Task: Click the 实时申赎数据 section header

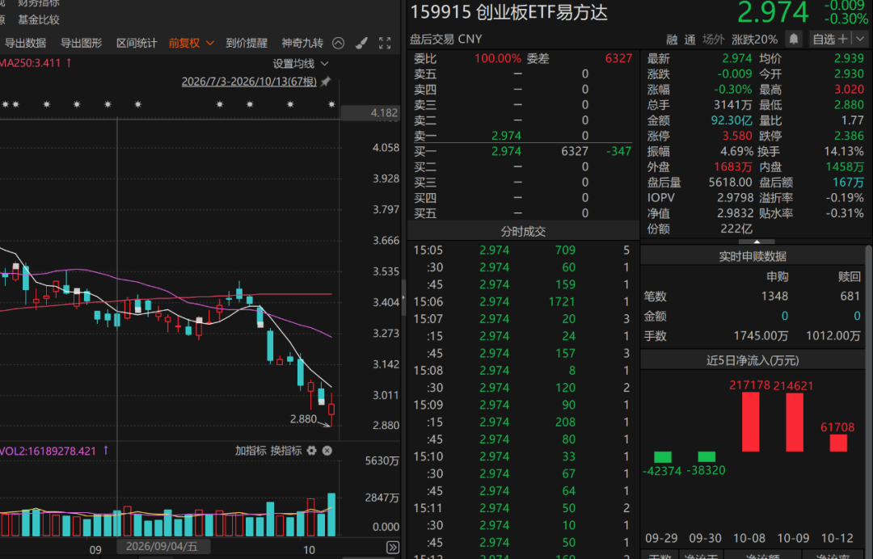Action: (x=753, y=256)
